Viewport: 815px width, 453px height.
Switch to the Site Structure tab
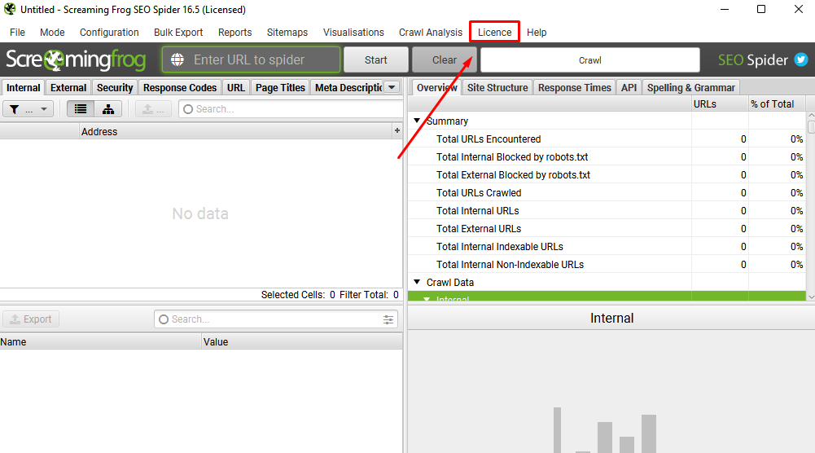coord(497,87)
